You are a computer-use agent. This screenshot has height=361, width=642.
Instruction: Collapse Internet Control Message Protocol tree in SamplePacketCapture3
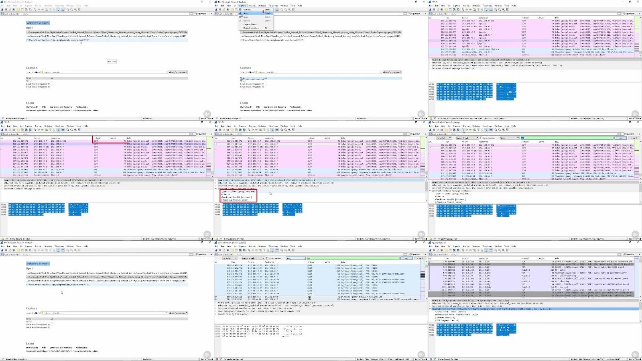tap(430, 191)
